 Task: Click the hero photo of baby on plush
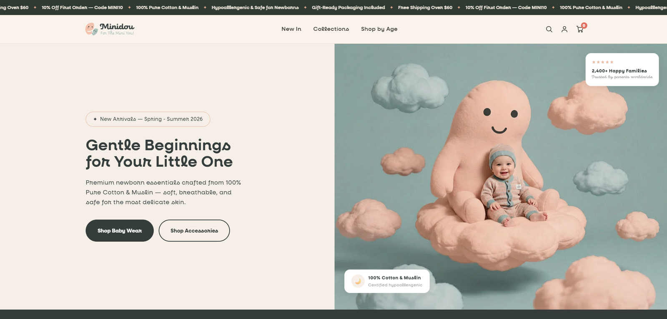pyautogui.click(x=501, y=176)
